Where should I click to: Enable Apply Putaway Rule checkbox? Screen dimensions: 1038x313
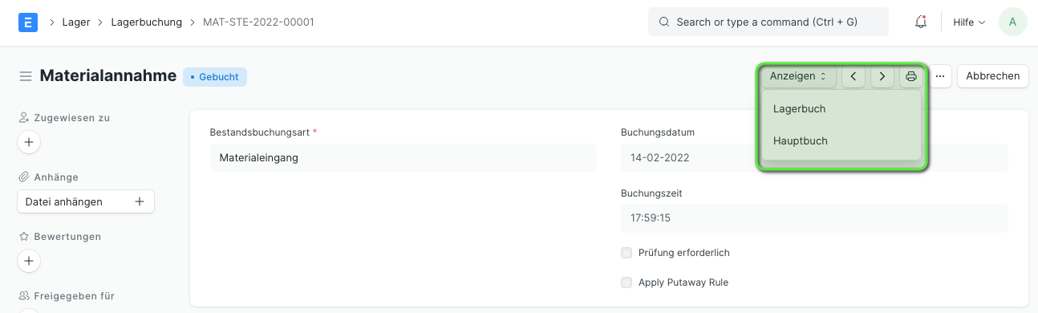click(x=626, y=283)
